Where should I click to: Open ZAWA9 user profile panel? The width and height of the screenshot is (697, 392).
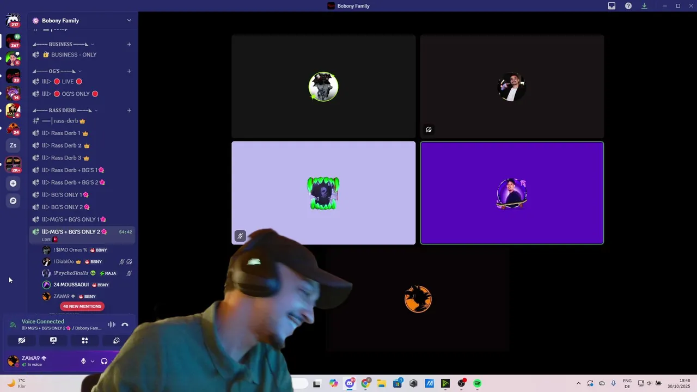(41, 361)
